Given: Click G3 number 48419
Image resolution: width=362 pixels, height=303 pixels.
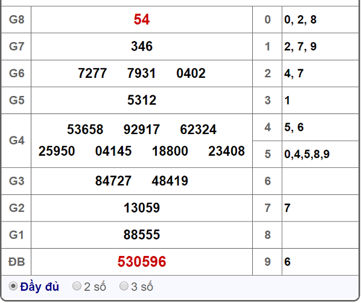Looking at the screenshot, I should click(170, 180).
